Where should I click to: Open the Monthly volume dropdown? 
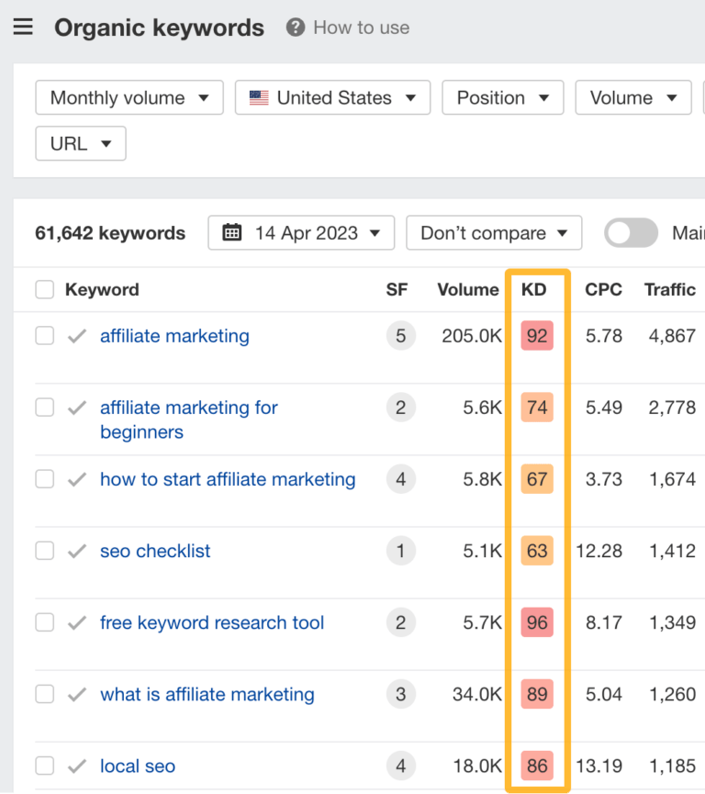coord(129,97)
